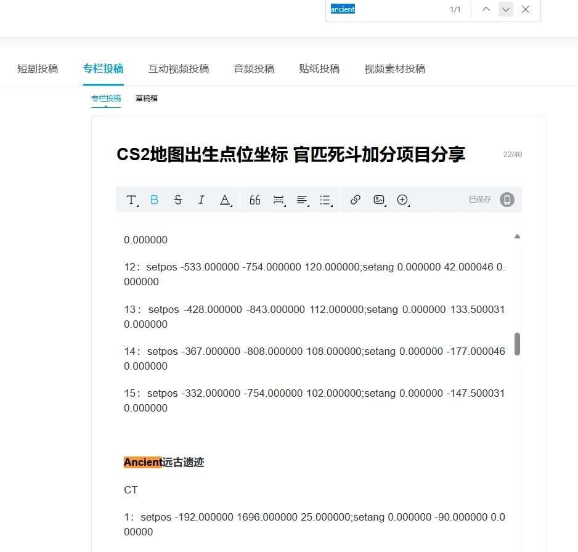
Task: Switch to 互动视频投稿 tab
Action: click(179, 68)
